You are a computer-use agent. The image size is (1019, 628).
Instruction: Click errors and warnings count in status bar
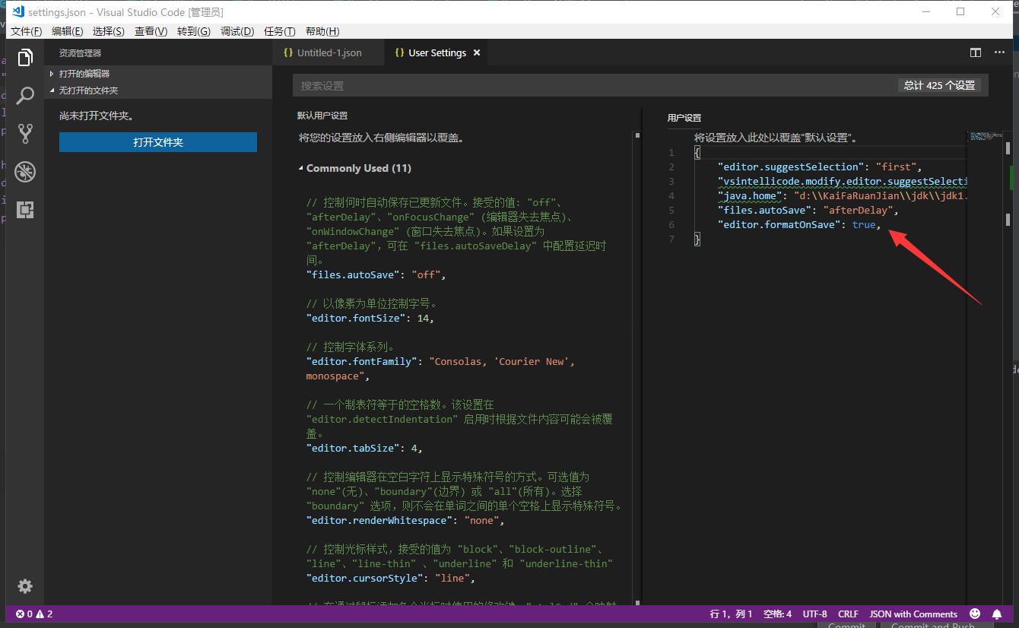coord(34,614)
